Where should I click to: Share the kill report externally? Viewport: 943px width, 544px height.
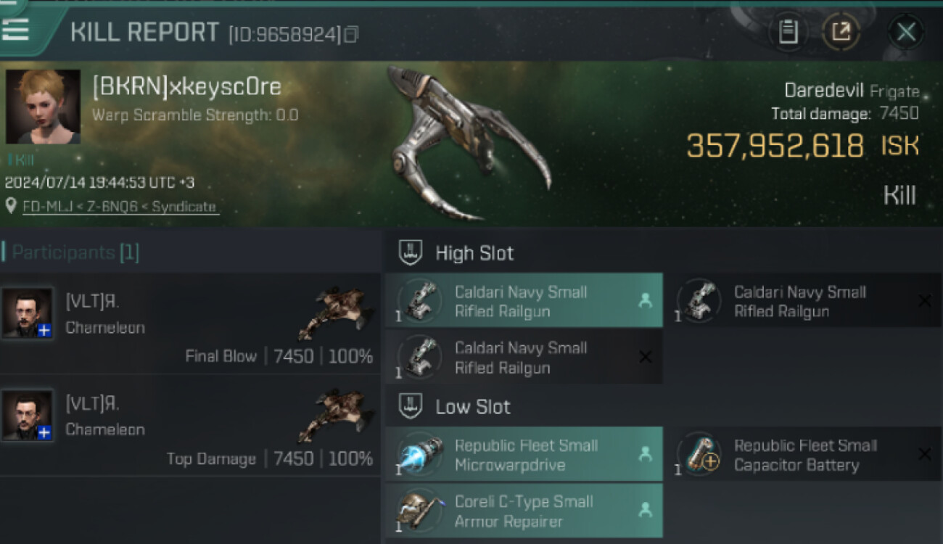[x=841, y=32]
